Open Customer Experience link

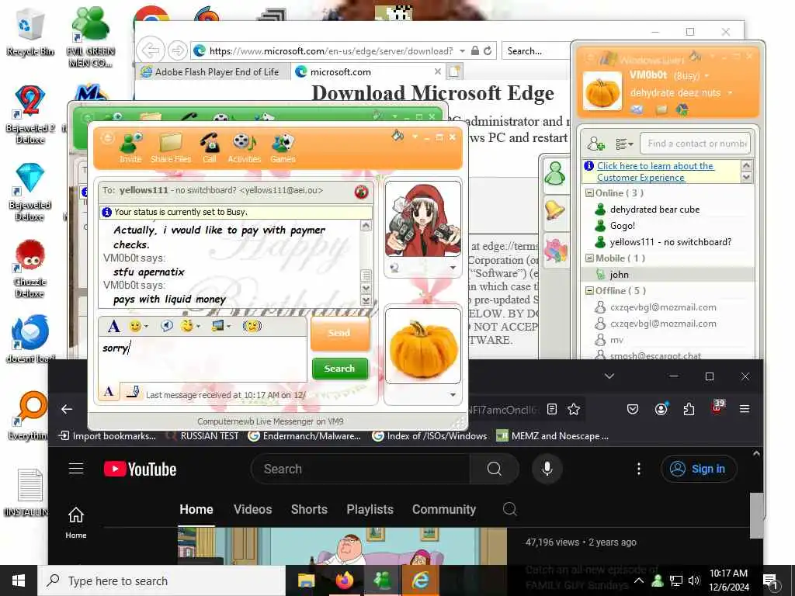coord(655,172)
